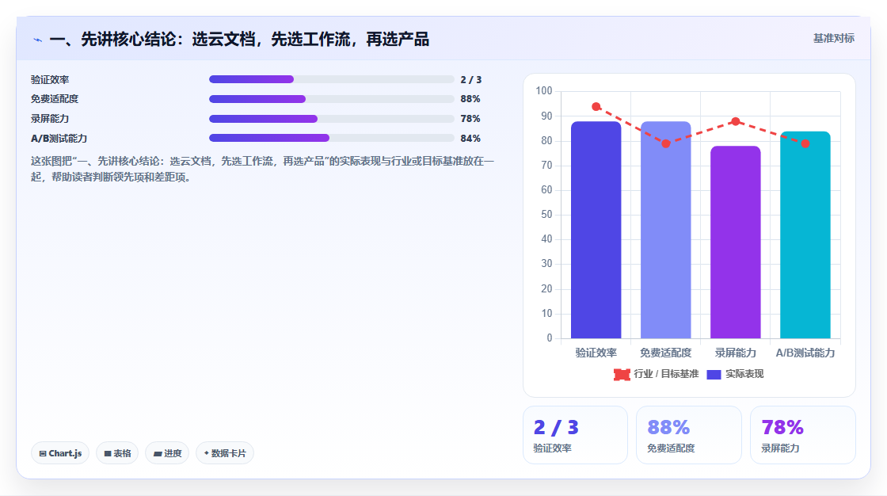The height and width of the screenshot is (496, 887).
Task: Toggle 实际表现 legend entry
Action: click(x=736, y=374)
